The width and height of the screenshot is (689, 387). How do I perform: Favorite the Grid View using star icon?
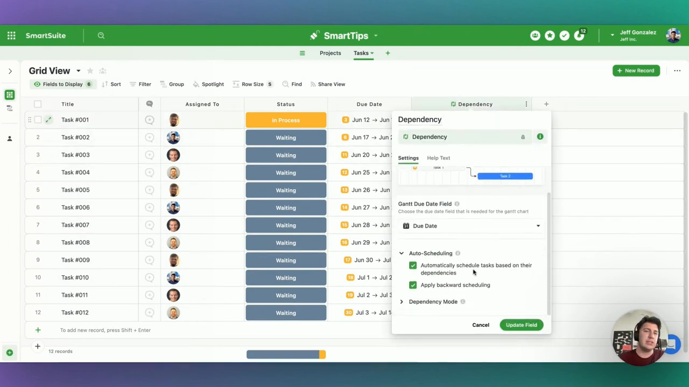click(90, 71)
